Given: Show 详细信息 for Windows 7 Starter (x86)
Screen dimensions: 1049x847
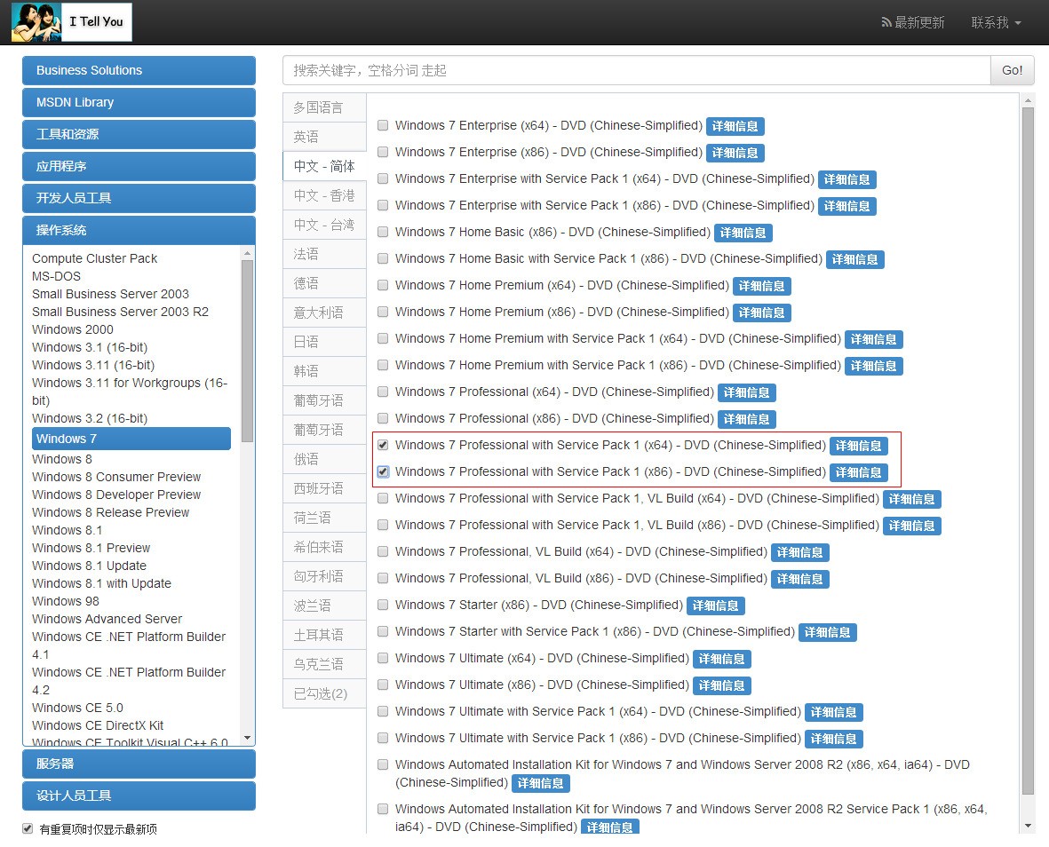Looking at the screenshot, I should tap(715, 606).
